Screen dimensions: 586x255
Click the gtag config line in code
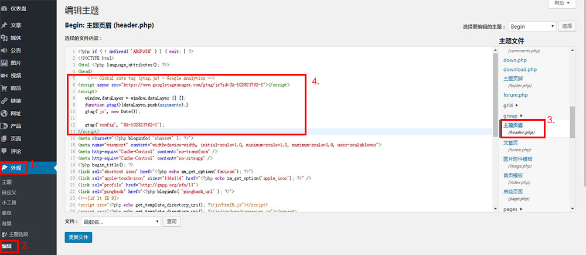[x=125, y=125]
